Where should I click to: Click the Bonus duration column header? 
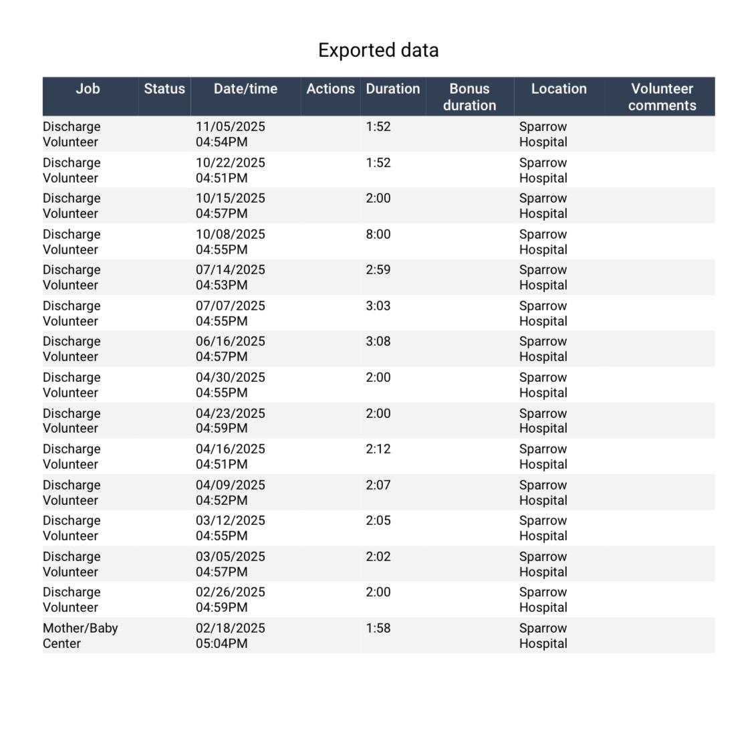pos(469,97)
